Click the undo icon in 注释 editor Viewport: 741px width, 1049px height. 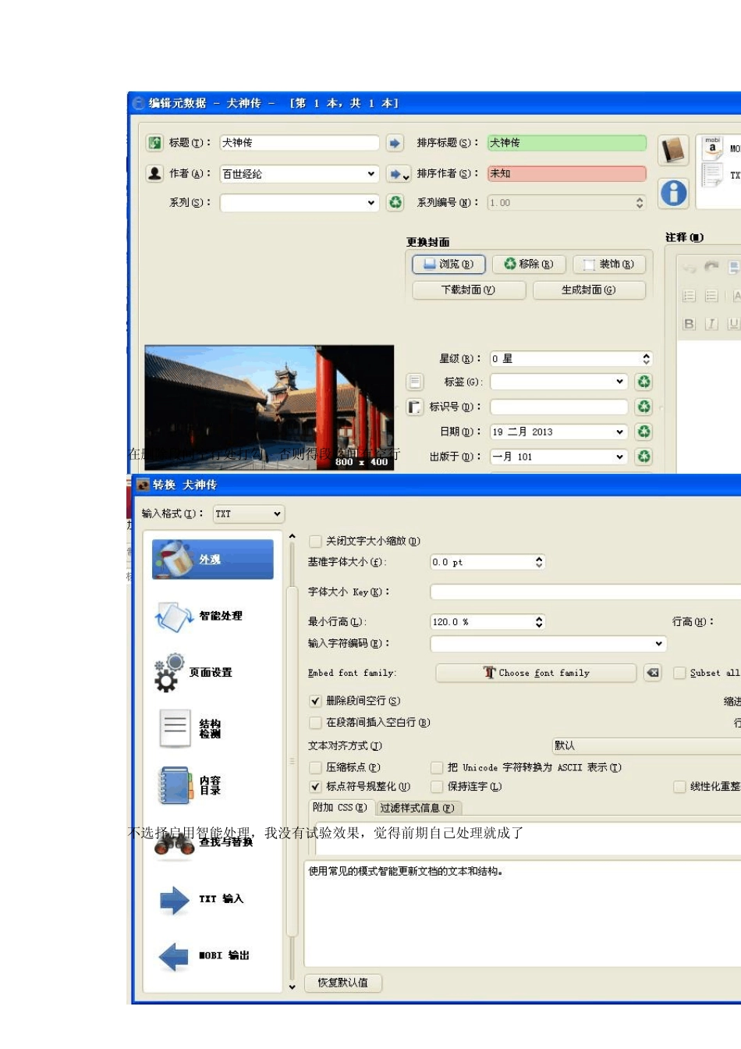(689, 267)
